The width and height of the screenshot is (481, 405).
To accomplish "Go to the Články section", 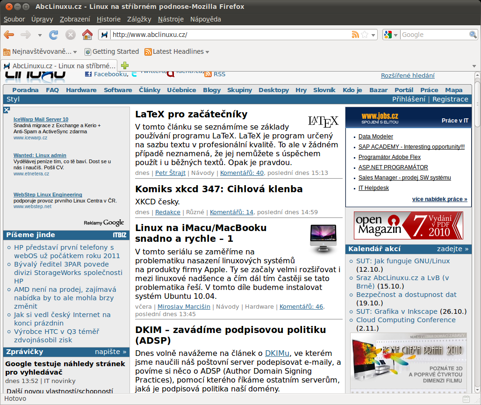I will 150,90.
